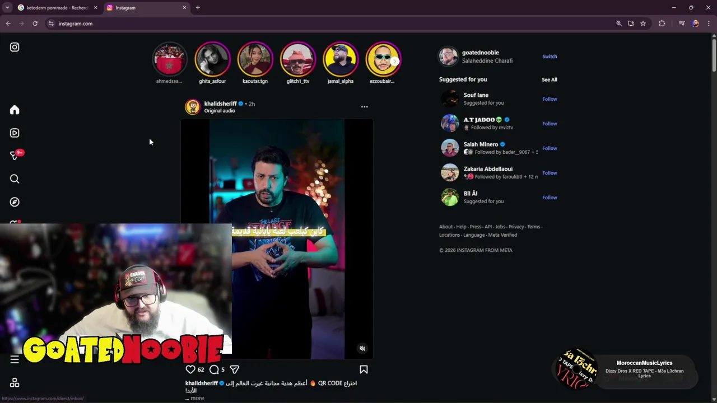Screen dimensions: 717x403
Task: Open the hamburger More menu in sidebar
Action: coord(15,360)
